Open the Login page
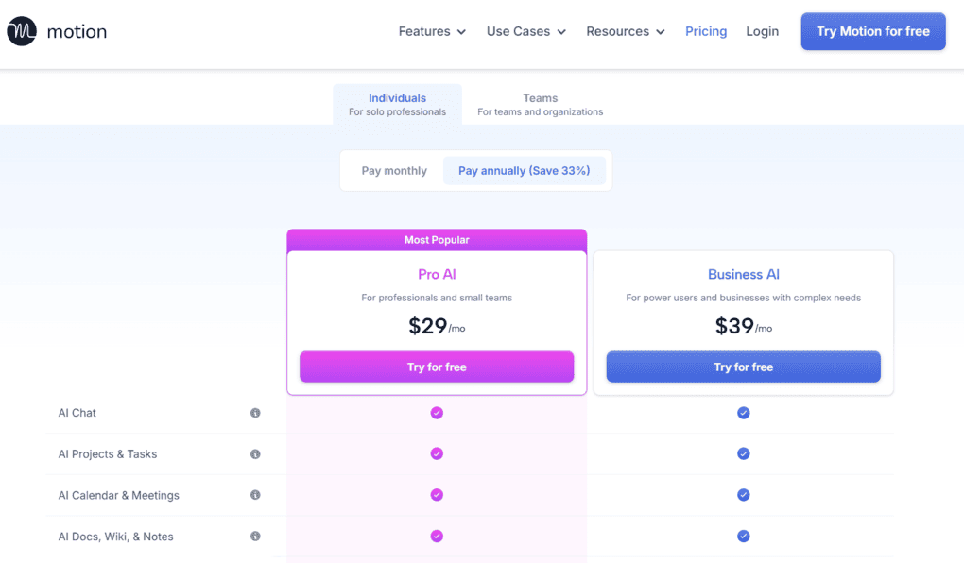The height and width of the screenshot is (563, 964). 762,31
